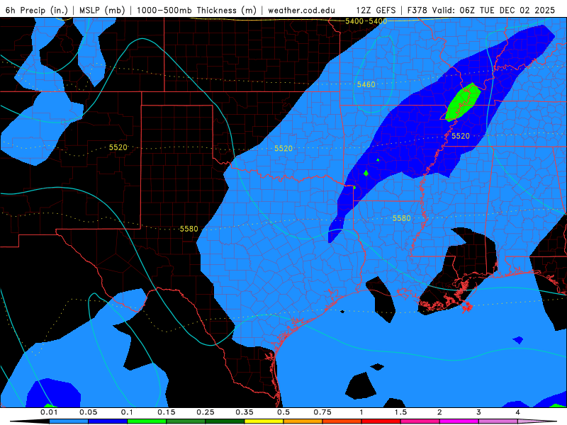Select the light purple 3–4 legend swatch
The height and width of the screenshot is (425, 567).
(498, 421)
